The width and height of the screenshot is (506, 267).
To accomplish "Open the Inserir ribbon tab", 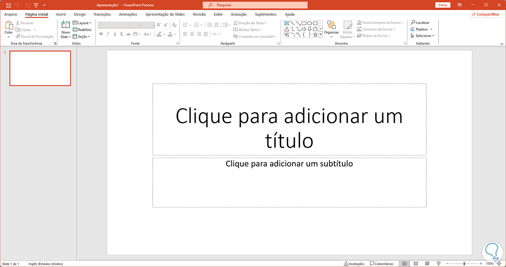I will click(61, 14).
